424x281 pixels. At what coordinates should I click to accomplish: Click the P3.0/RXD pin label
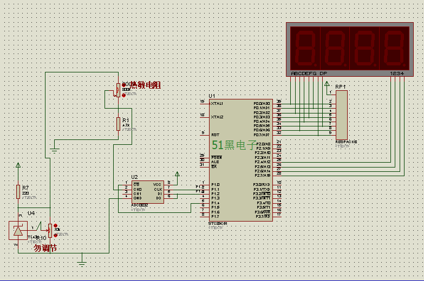click(262, 185)
